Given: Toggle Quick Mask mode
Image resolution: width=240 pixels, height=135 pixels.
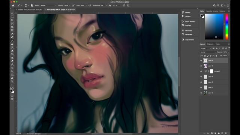Looking at the screenshot, I should (12, 96).
